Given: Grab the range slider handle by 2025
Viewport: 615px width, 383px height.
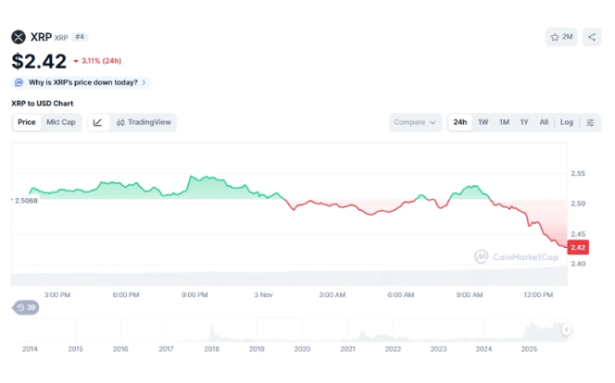Looking at the screenshot, I should click(566, 329).
